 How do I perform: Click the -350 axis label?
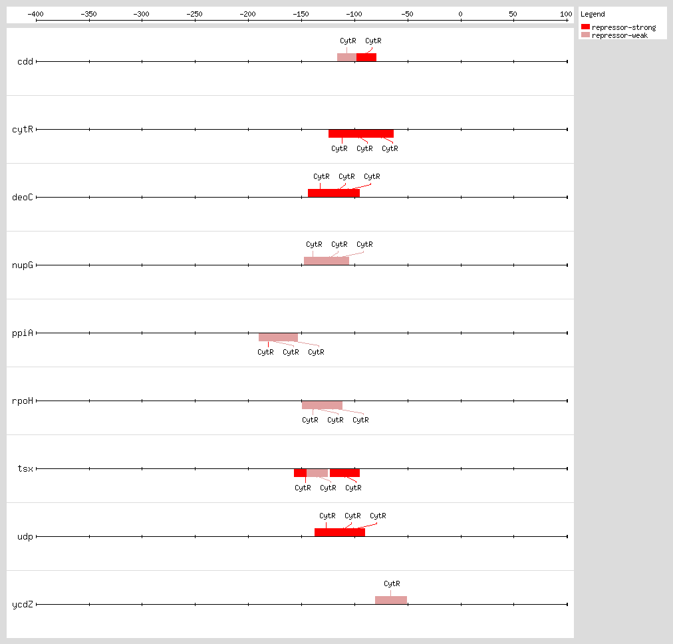(x=89, y=14)
